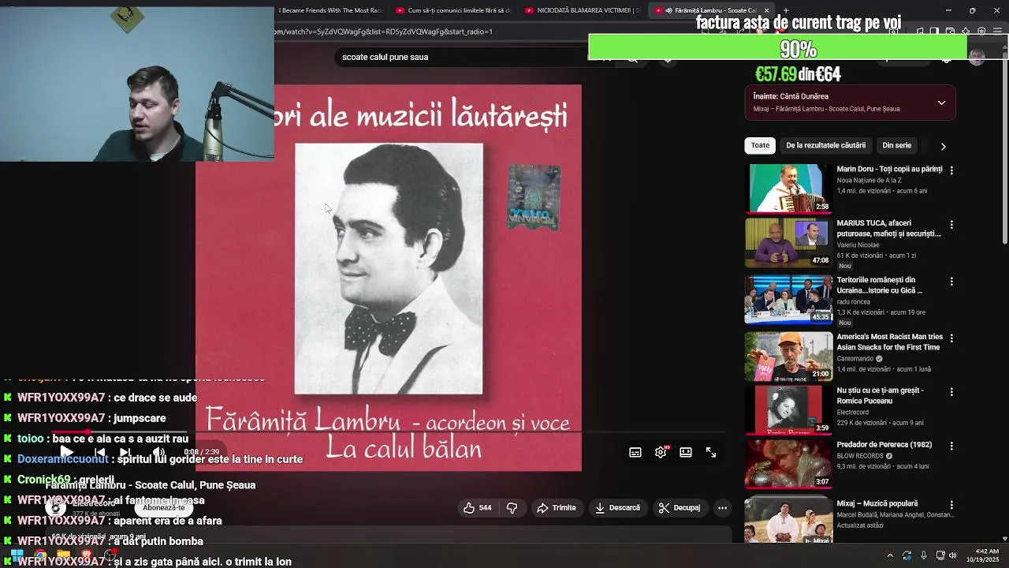This screenshot has height=568, width=1009.
Task: Mute the video with the volume speaker icon
Action: coord(158,452)
